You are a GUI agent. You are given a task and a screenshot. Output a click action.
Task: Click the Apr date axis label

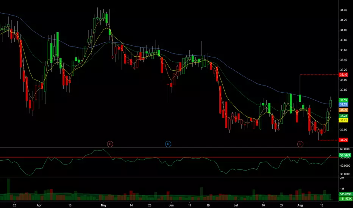tap(39, 205)
